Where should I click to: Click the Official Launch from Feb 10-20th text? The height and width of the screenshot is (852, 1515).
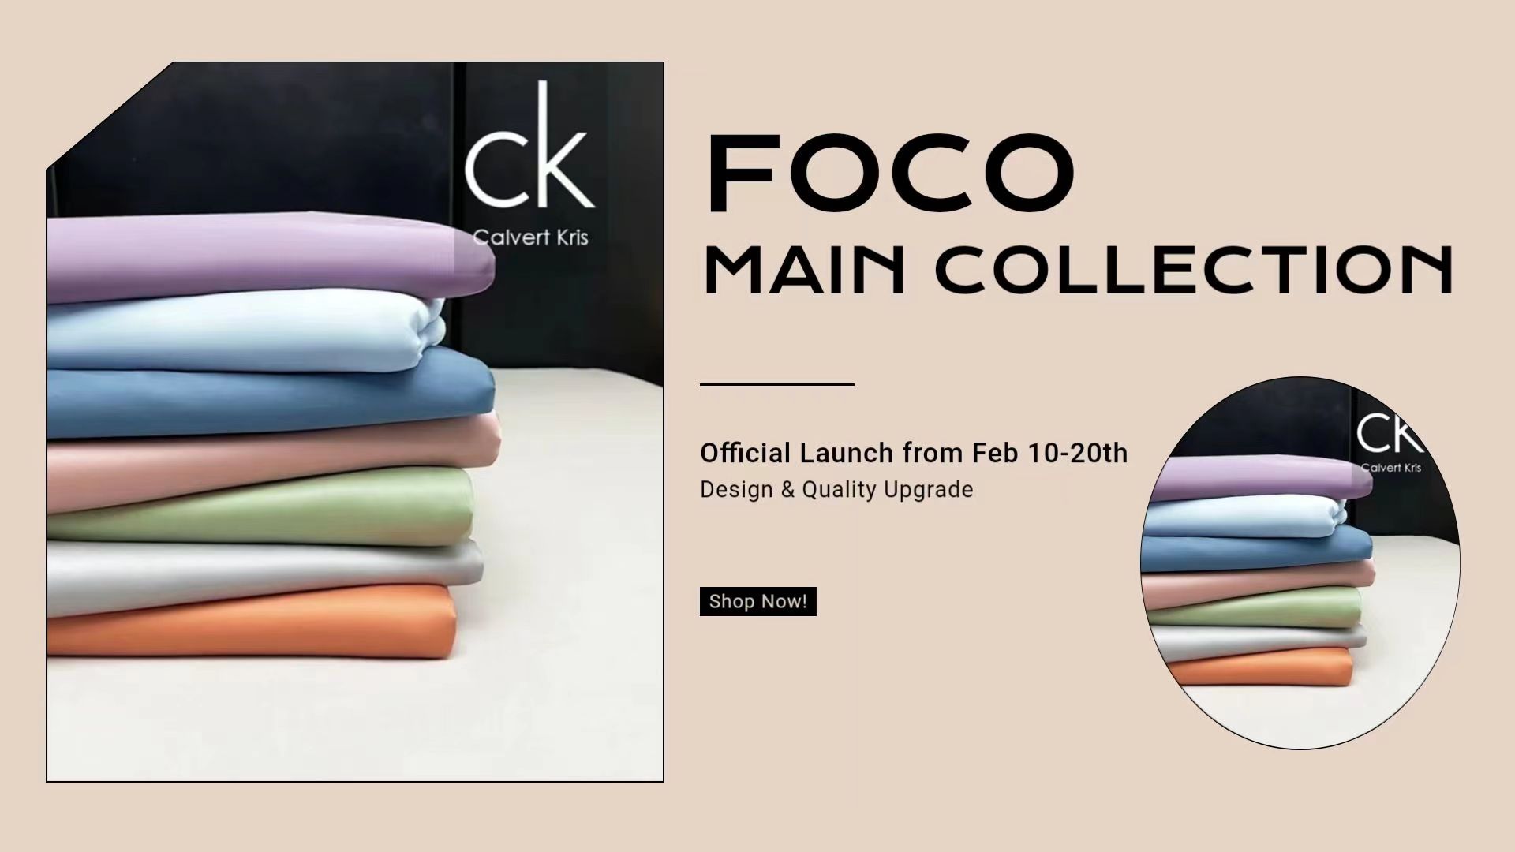(x=914, y=453)
